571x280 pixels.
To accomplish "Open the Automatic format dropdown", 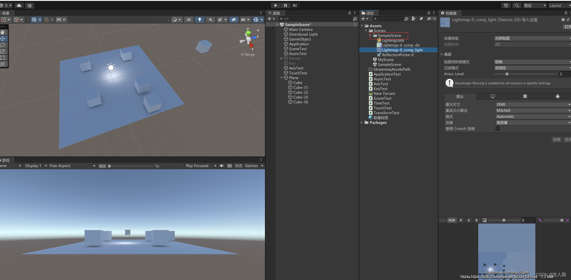I will point(533,117).
